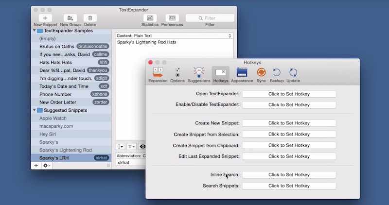Select the Hats Hats Hats snippet

[71, 62]
